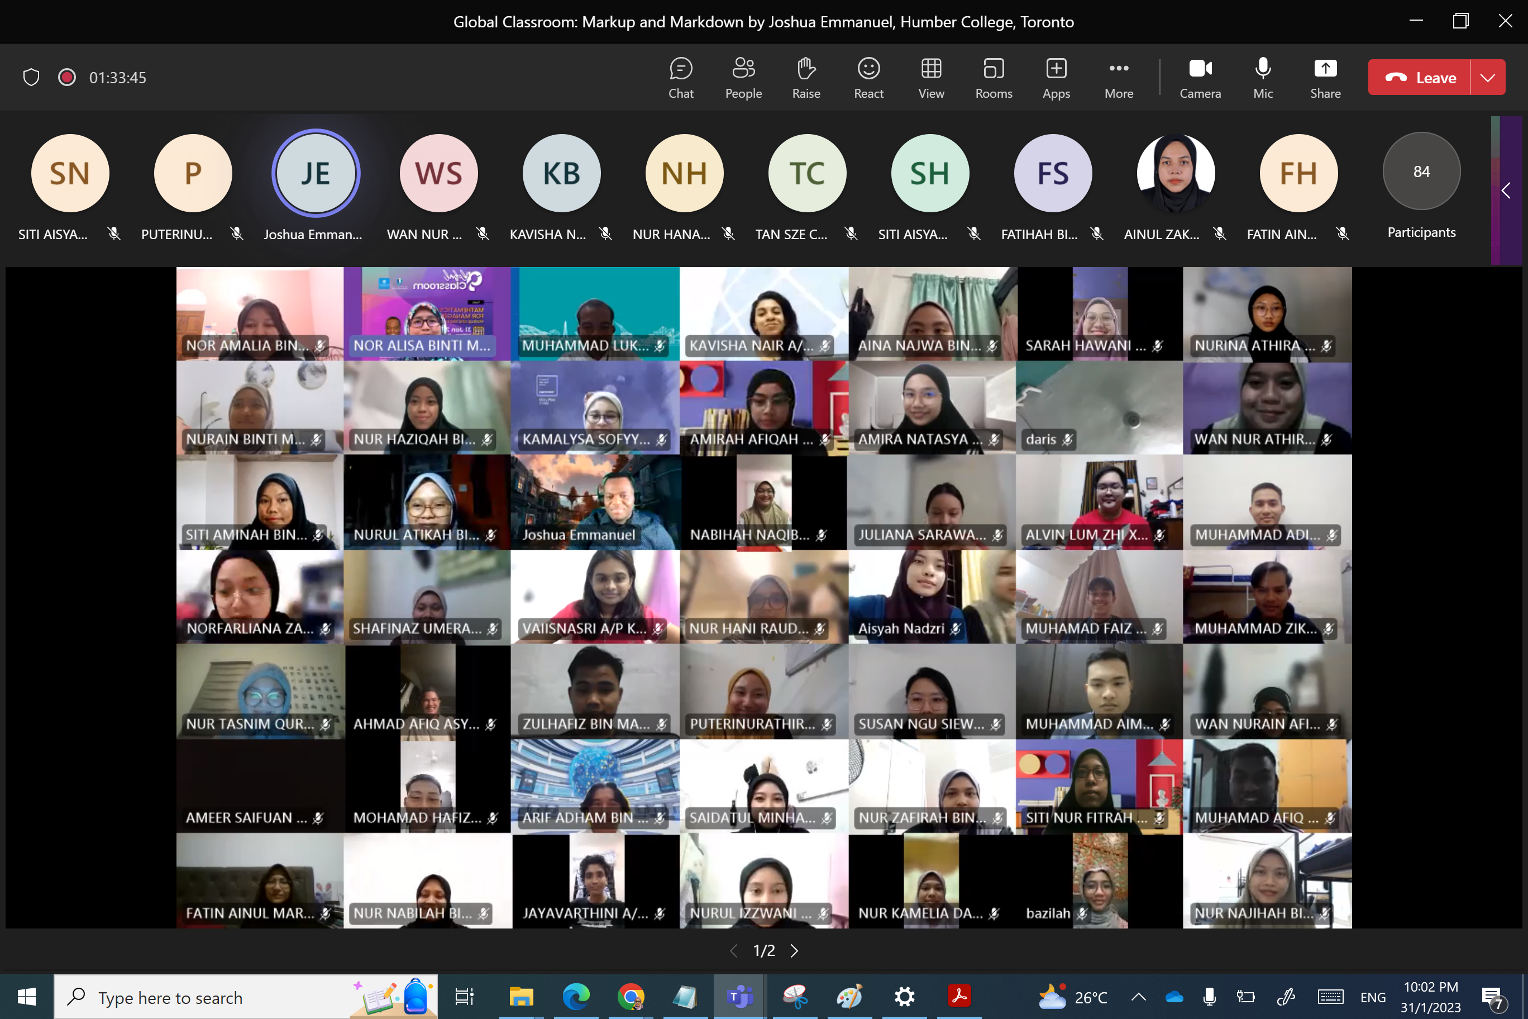The width and height of the screenshot is (1528, 1019).
Task: Click the red recording indicator
Action: coord(66,77)
